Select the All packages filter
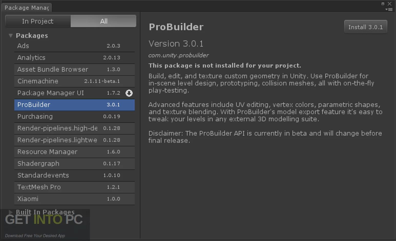This screenshot has height=241, width=396. tap(103, 21)
